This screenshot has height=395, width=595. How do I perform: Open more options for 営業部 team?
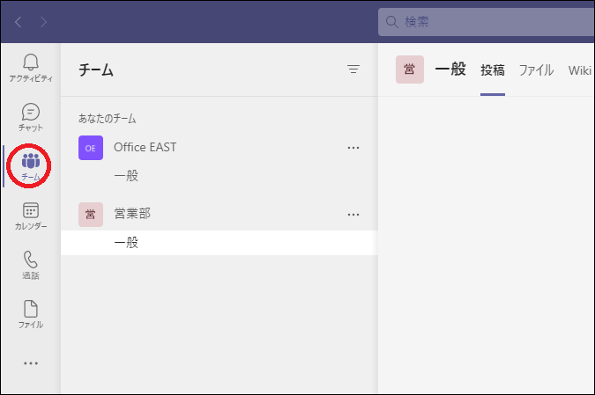coord(353,214)
